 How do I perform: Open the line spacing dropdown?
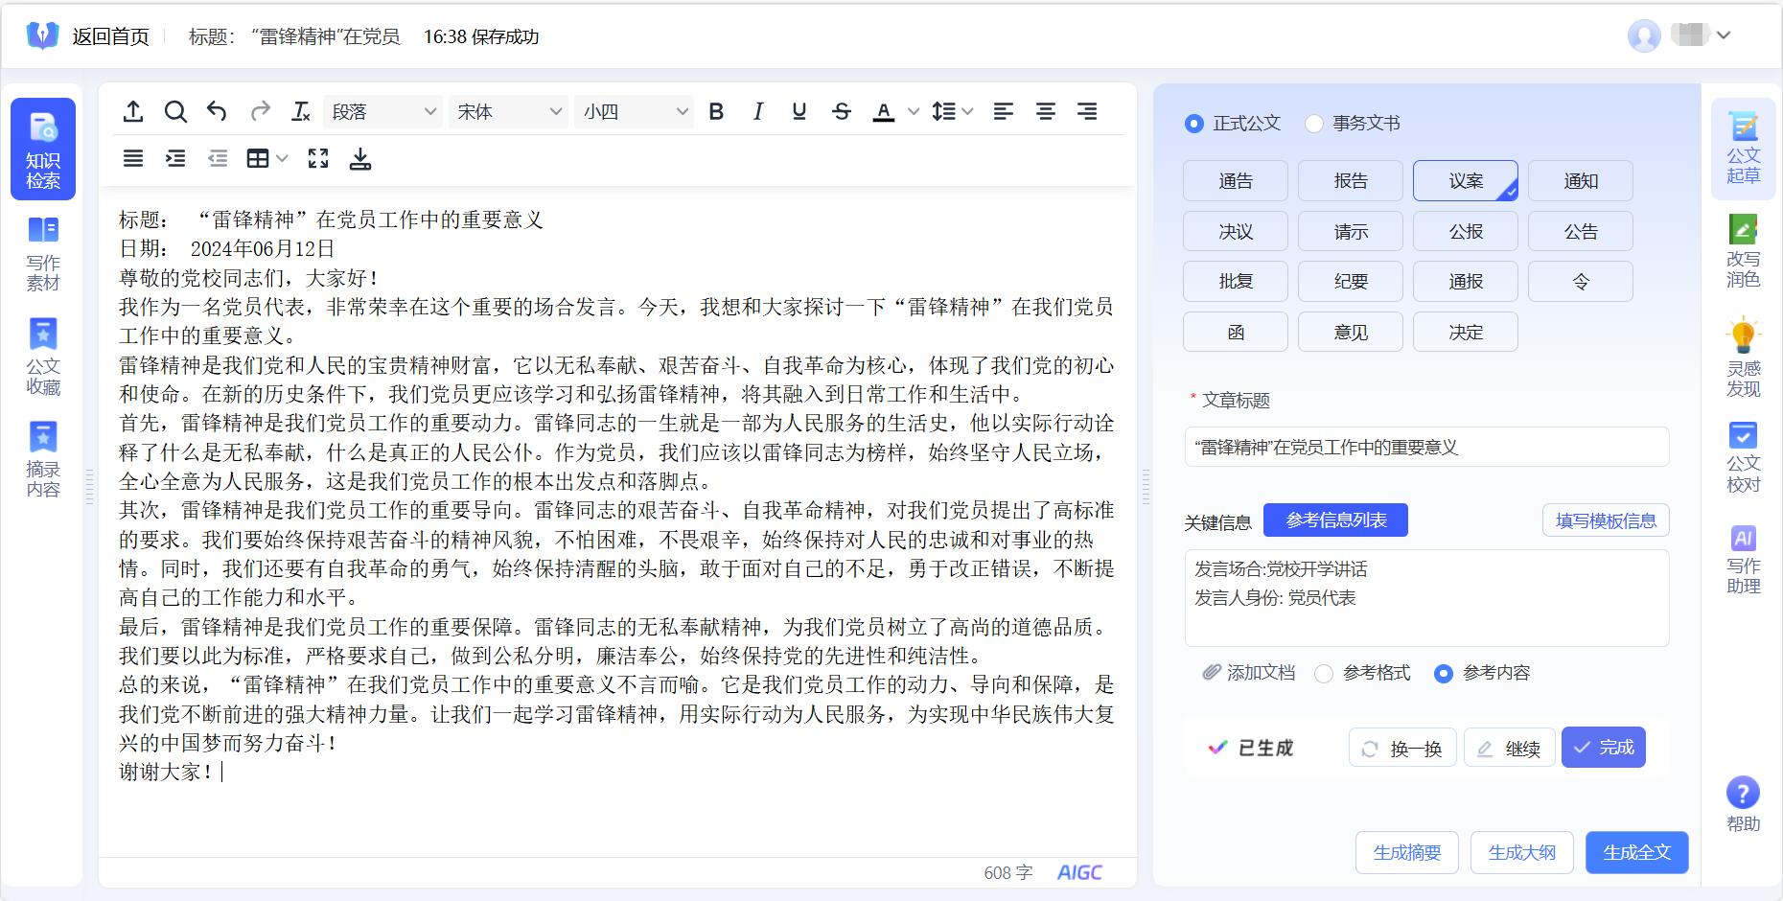[952, 112]
